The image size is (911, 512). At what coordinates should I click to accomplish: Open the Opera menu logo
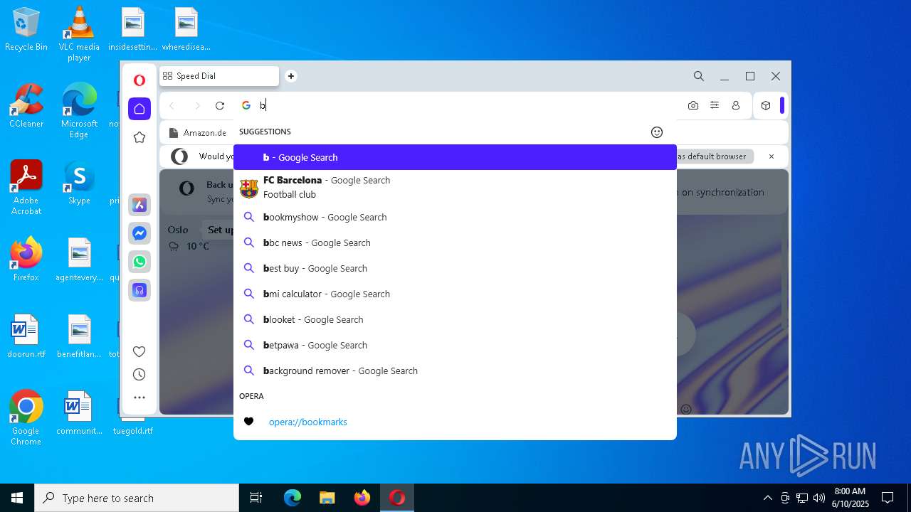pos(139,80)
